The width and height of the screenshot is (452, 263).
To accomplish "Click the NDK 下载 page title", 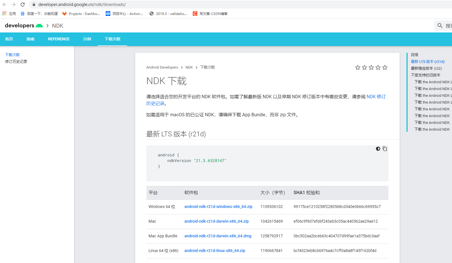I will pyautogui.click(x=166, y=81).
